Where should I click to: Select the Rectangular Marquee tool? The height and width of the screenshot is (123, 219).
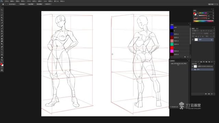[2, 13]
